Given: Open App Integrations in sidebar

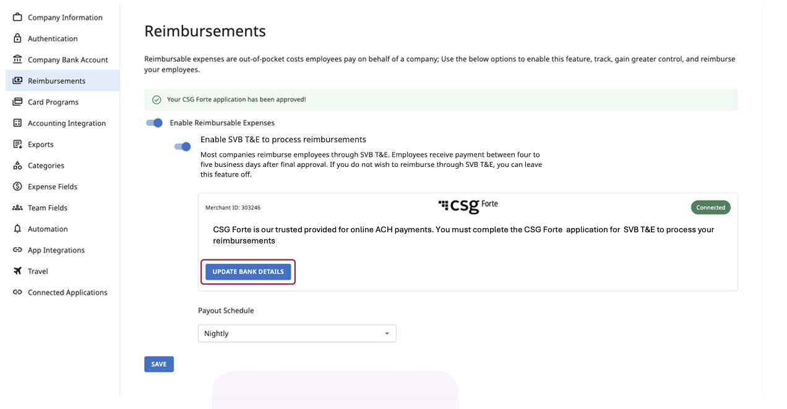Looking at the screenshot, I should pos(56,250).
